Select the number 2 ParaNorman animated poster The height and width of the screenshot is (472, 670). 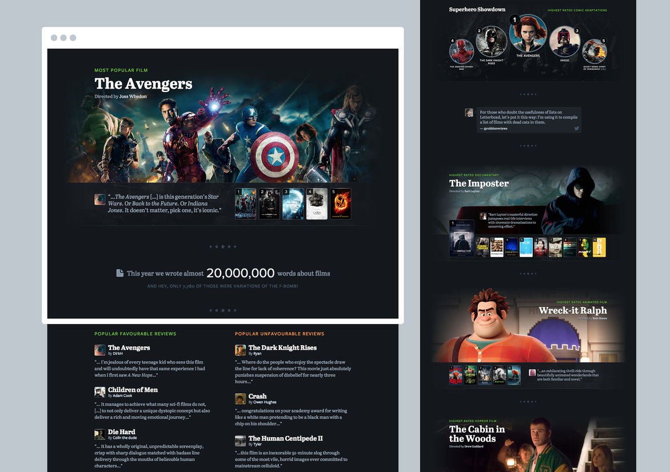470,375
